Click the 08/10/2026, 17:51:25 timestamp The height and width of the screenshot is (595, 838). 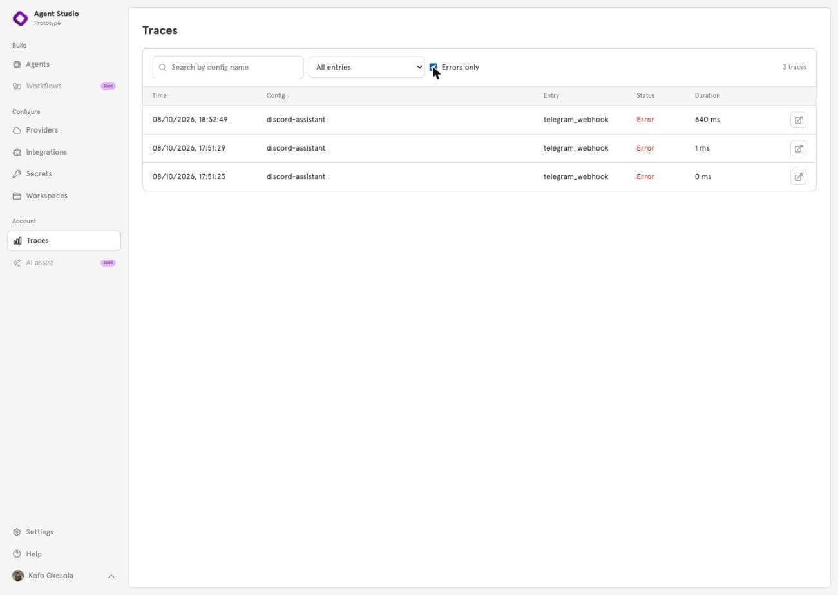[189, 176]
